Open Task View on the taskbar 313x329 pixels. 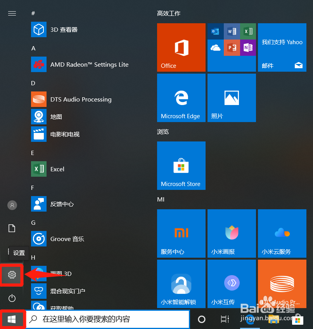pos(225,319)
